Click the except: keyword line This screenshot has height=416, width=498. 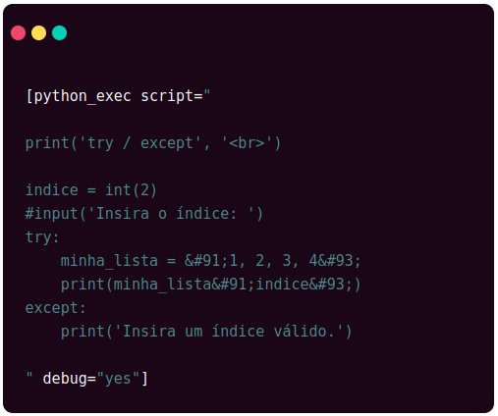tap(55, 308)
